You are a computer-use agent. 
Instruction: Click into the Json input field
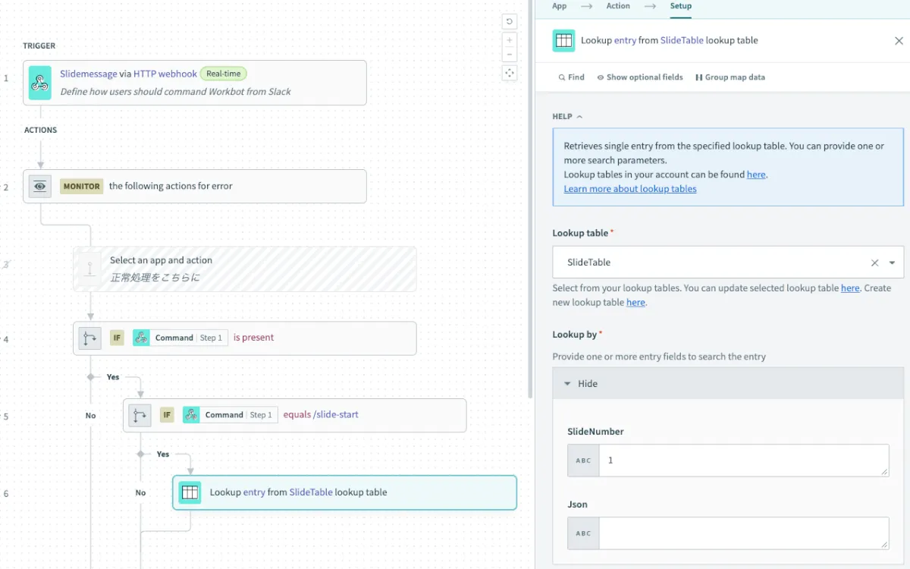(743, 533)
